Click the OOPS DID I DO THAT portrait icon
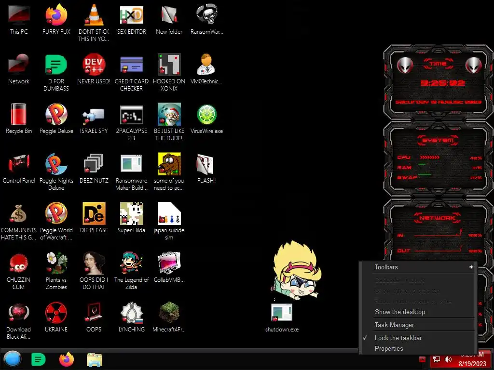 click(94, 264)
